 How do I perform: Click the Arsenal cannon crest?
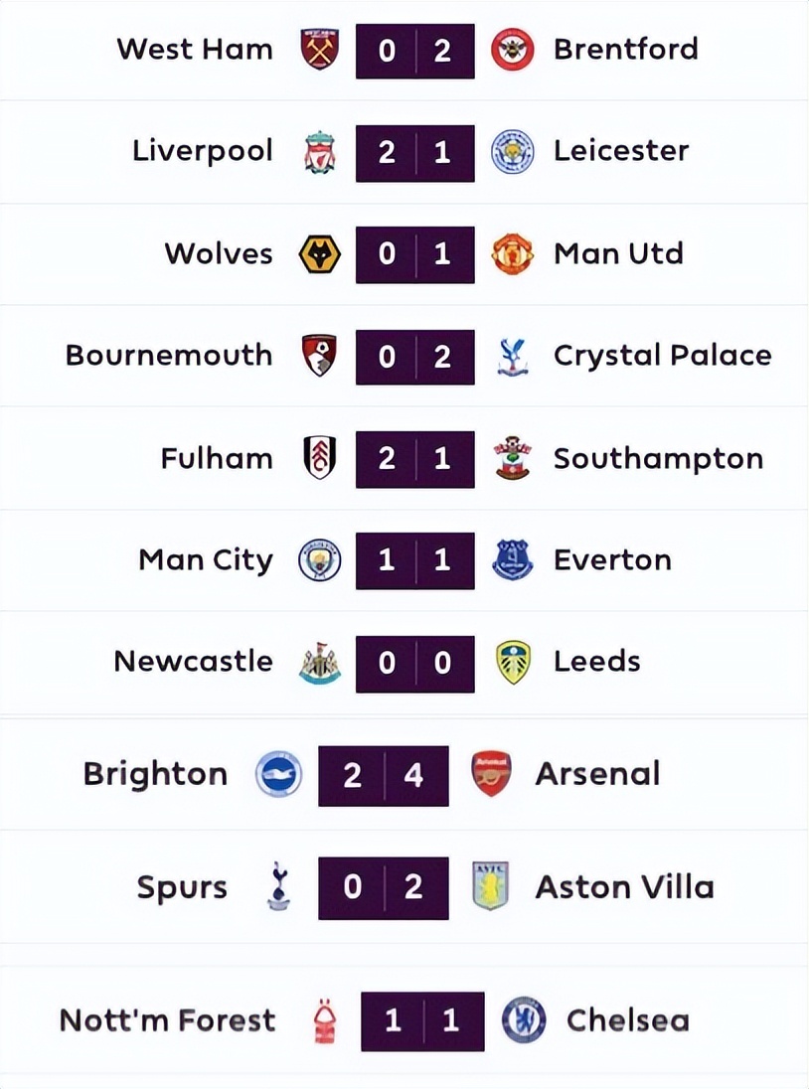pyautogui.click(x=491, y=775)
